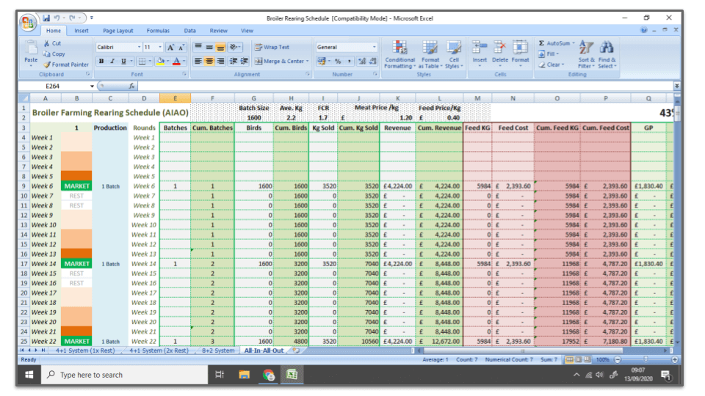Open the General number format dropdown
This screenshot has height=396, width=705.
[x=374, y=47]
